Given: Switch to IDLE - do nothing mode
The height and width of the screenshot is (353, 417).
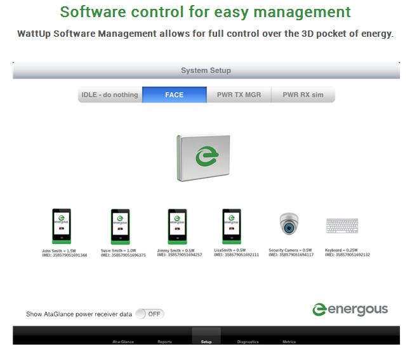Looking at the screenshot, I should tap(110, 95).
